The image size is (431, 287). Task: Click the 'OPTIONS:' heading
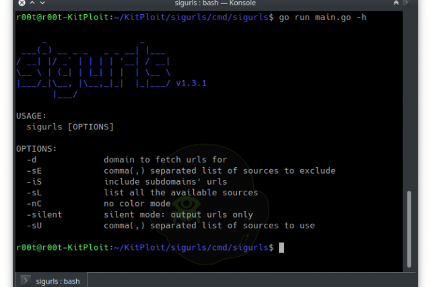click(36, 149)
